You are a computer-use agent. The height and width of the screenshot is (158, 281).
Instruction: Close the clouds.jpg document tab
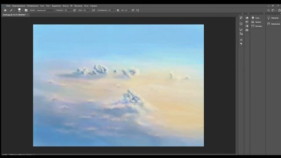28,14
